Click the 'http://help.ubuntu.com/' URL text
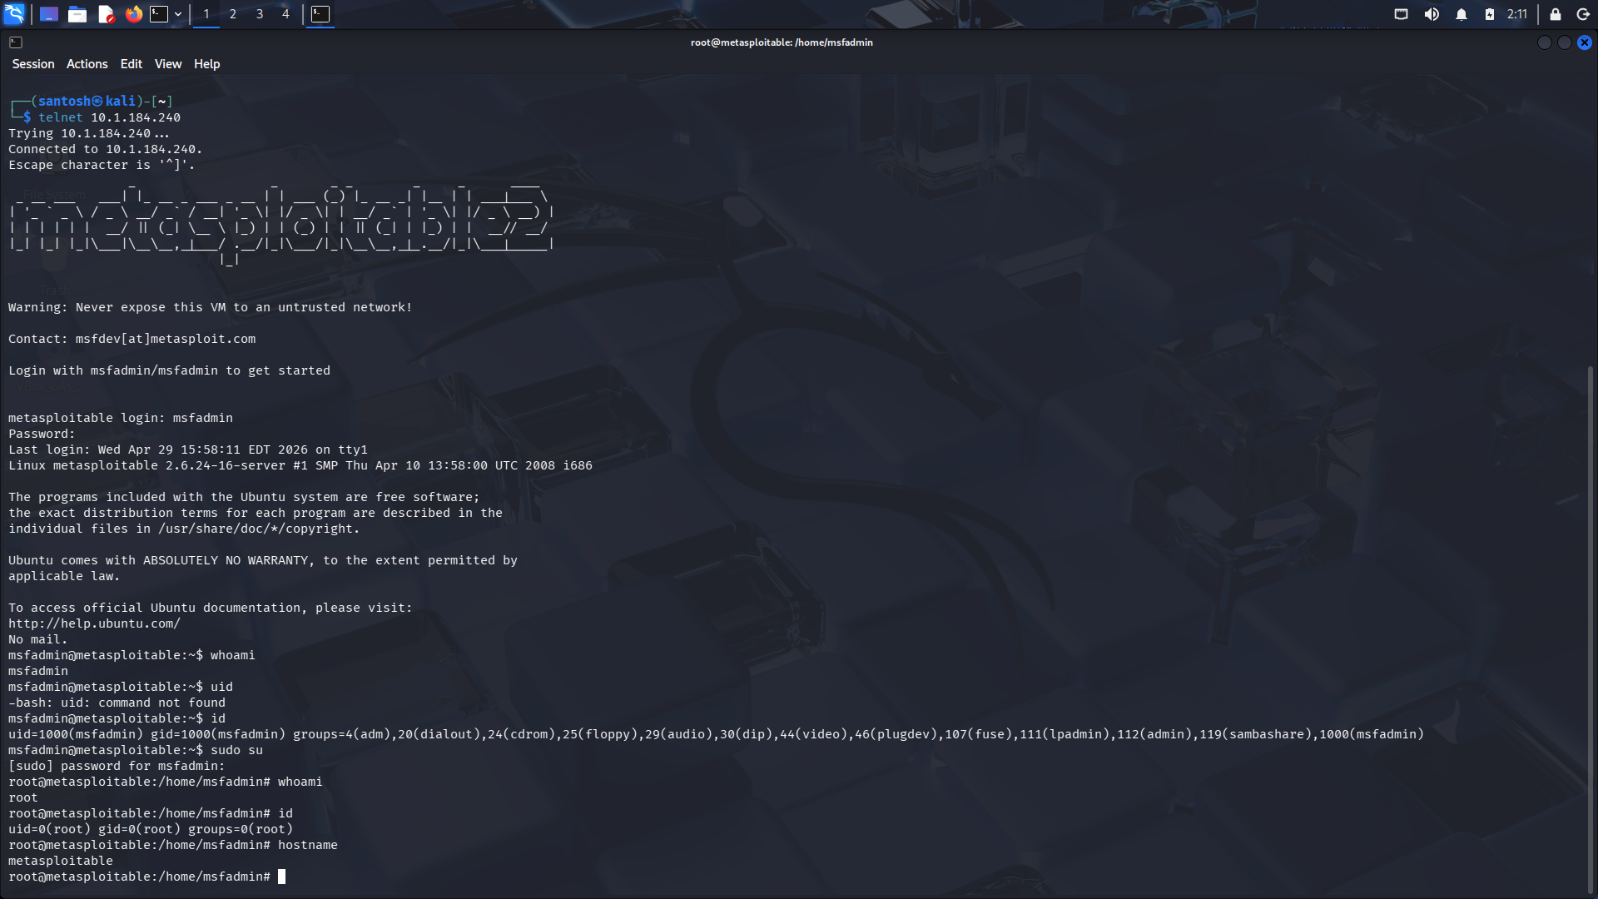This screenshot has width=1598, height=899. tap(94, 624)
